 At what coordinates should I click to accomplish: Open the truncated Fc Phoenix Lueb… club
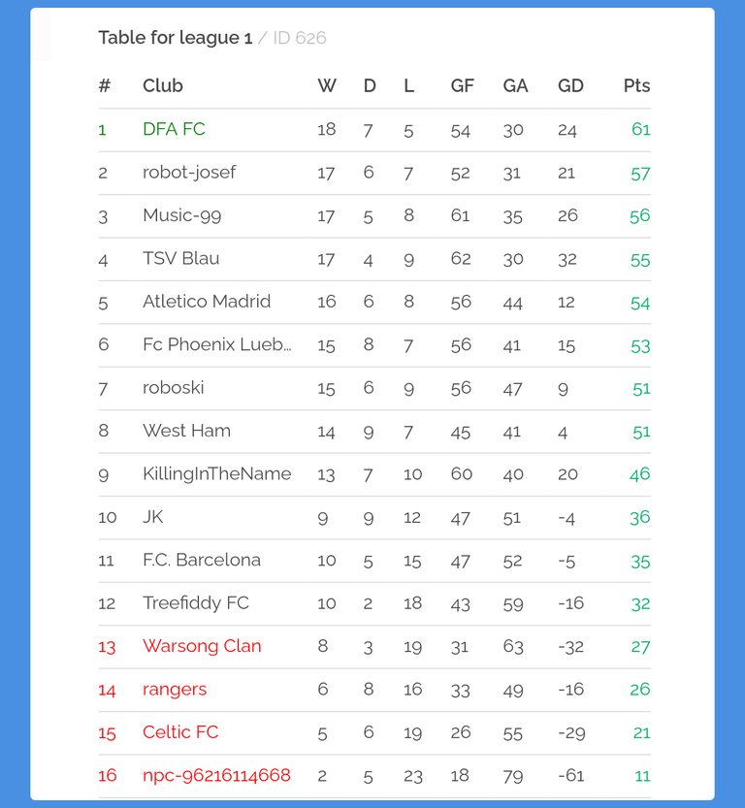(x=217, y=344)
